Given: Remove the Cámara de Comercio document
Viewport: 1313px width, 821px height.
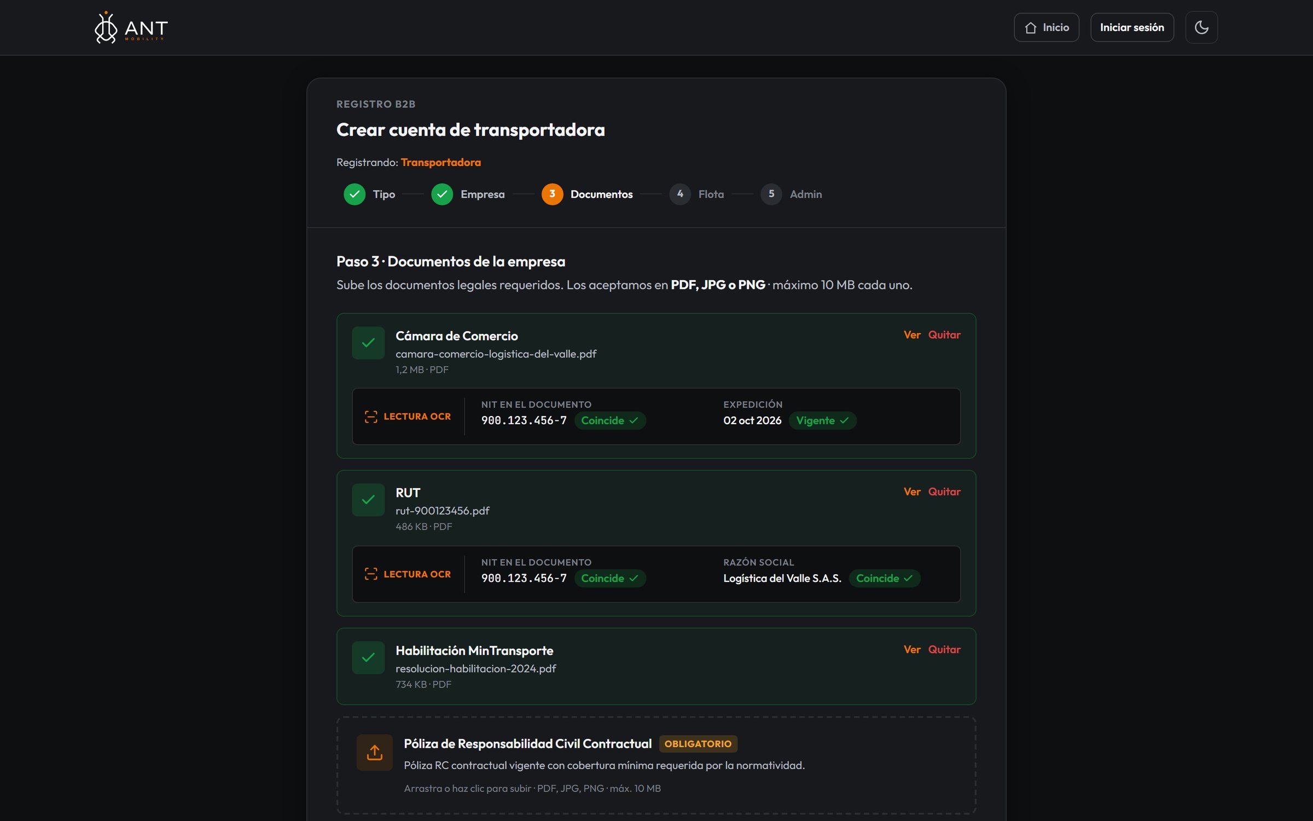Looking at the screenshot, I should (x=944, y=335).
